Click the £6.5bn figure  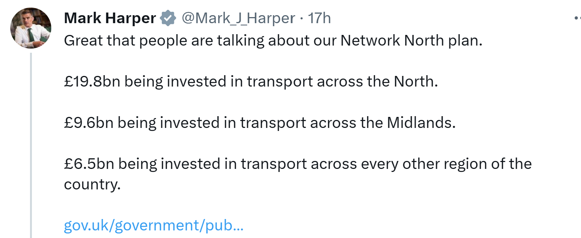tap(89, 164)
